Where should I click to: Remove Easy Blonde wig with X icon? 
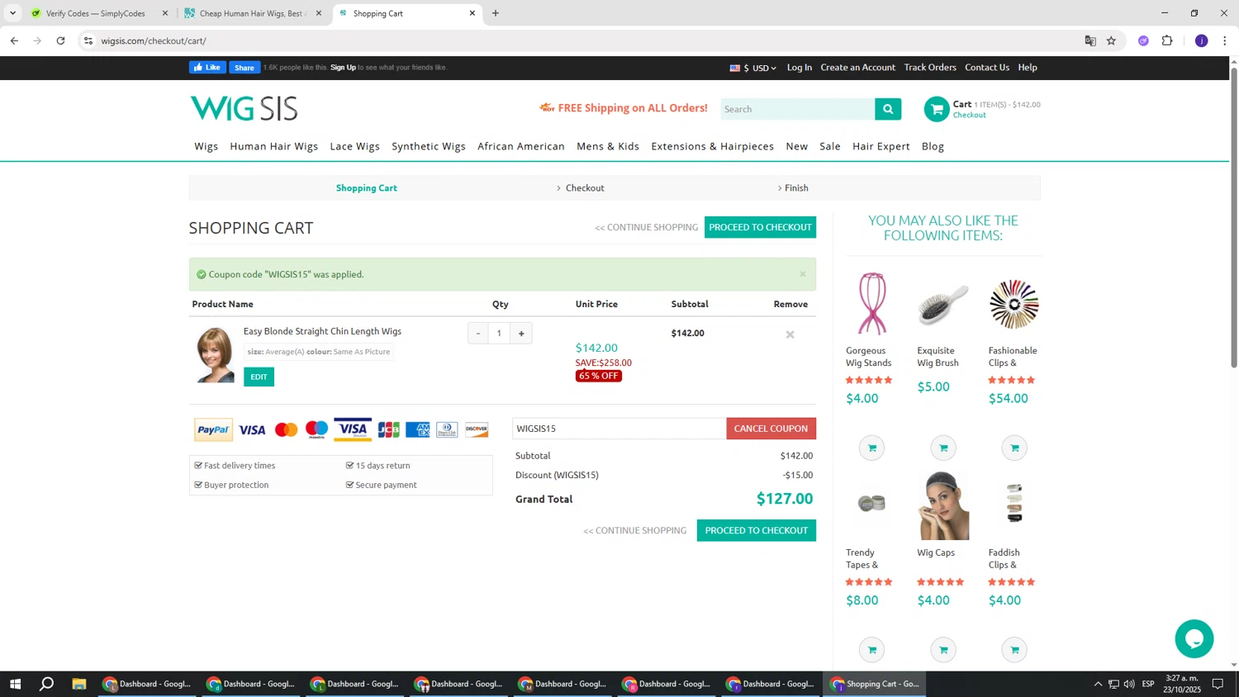pyautogui.click(x=790, y=334)
